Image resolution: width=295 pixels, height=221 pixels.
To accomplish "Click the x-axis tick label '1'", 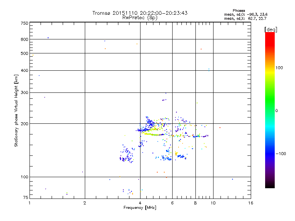I will [29, 203].
